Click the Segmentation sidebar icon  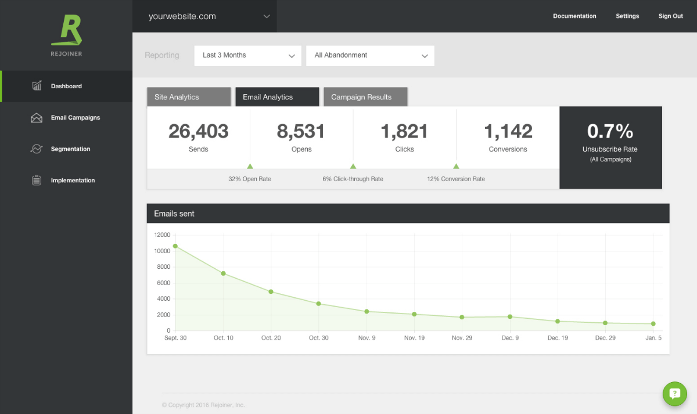37,149
